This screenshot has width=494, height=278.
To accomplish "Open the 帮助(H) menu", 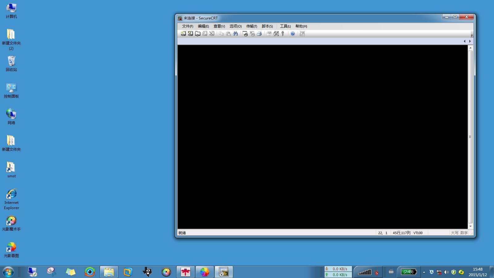I will (x=301, y=26).
